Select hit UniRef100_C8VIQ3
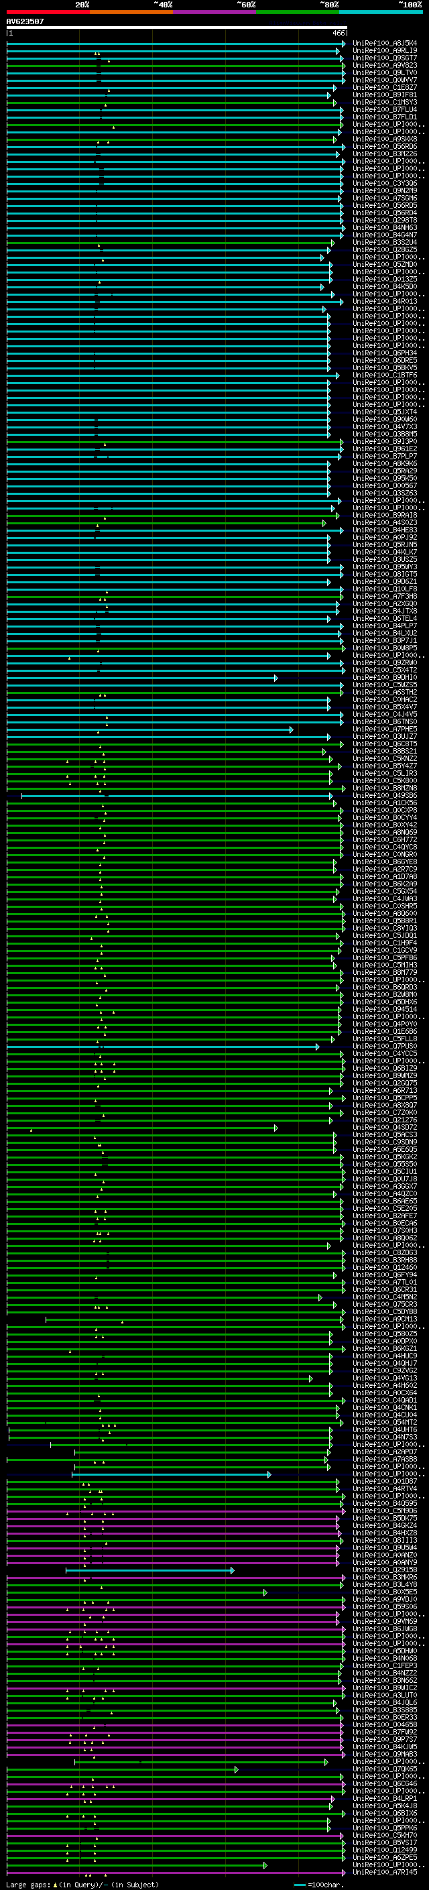 pyautogui.click(x=385, y=928)
